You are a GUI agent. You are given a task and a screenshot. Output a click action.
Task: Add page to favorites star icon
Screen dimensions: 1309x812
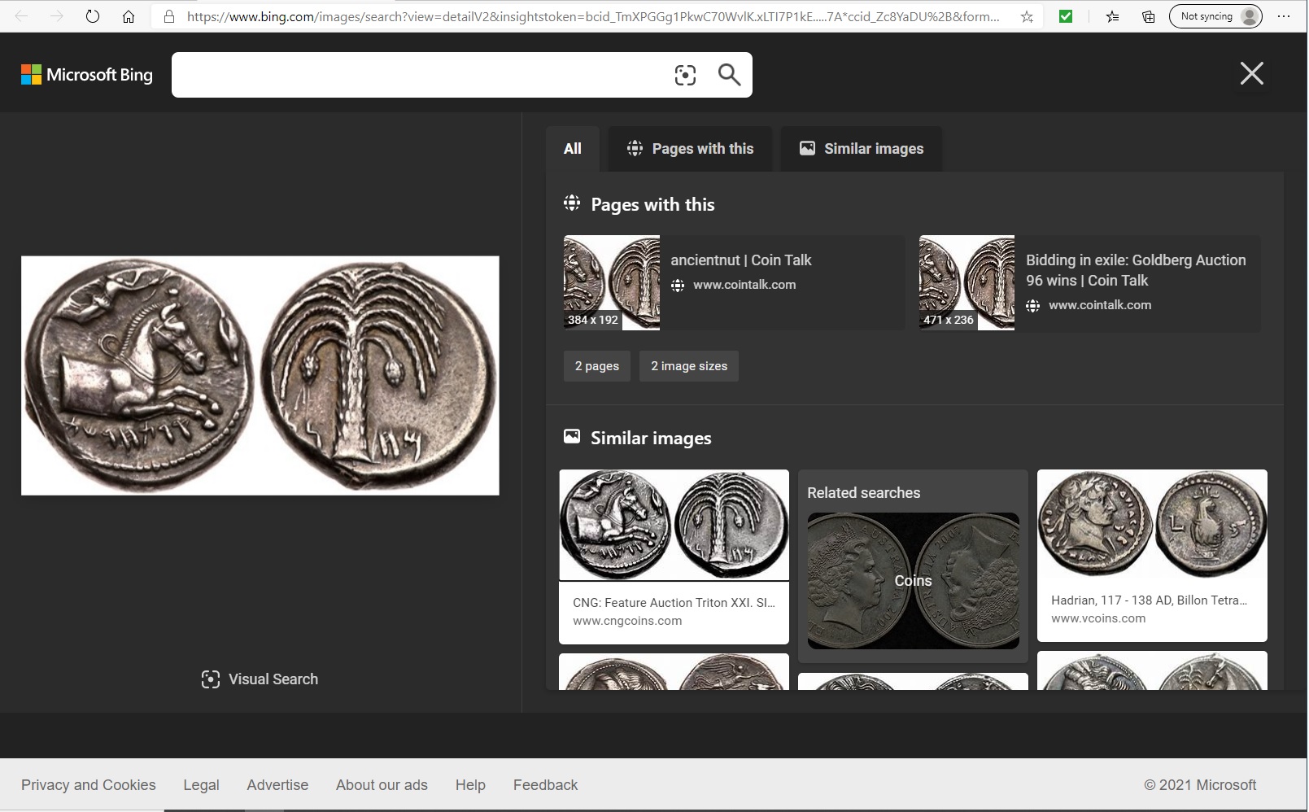(1027, 16)
